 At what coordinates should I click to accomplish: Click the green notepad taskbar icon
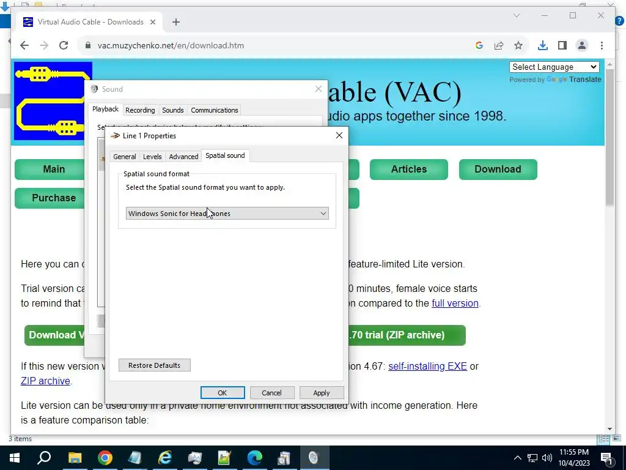pos(224,458)
